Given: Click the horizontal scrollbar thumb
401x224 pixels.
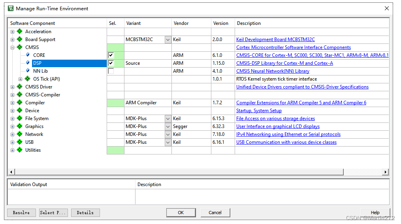Looking at the screenshot, I should tap(179, 172).
